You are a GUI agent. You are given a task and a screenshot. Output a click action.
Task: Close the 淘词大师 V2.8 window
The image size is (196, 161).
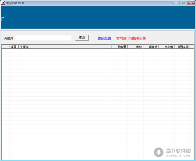191,3
